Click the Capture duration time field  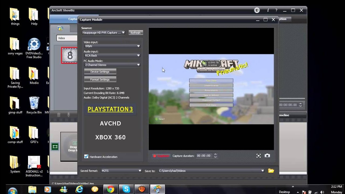click(x=204, y=156)
